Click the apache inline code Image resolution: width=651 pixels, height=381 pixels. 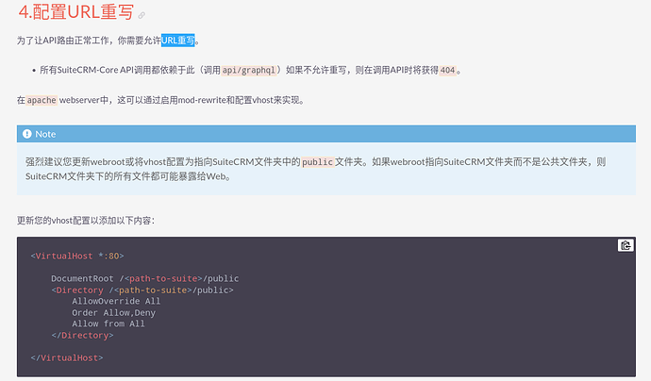tap(42, 100)
